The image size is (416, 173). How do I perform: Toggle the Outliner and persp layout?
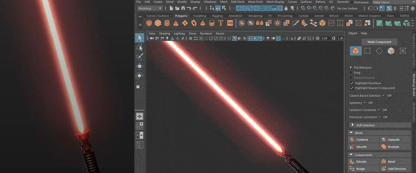(140, 144)
